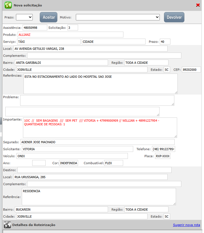Viewport: 204px width, 233px height.
Task: Select the Placa field
Action: pyautogui.click(x=163, y=156)
